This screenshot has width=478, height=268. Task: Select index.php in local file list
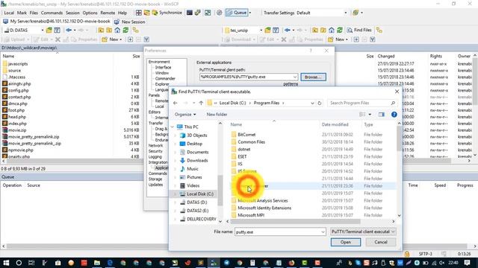pyautogui.click(x=17, y=124)
